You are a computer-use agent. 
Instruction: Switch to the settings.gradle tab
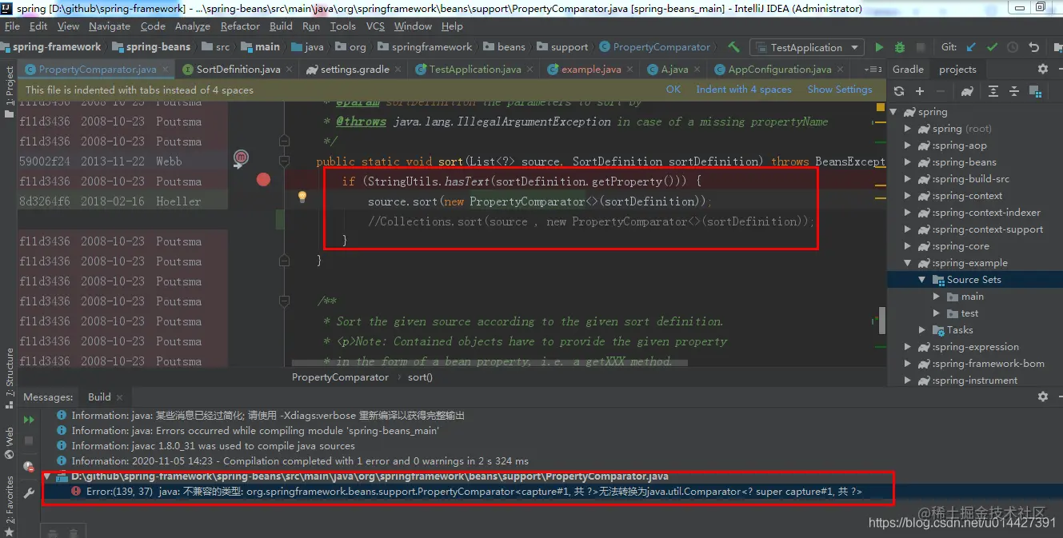(x=354, y=70)
